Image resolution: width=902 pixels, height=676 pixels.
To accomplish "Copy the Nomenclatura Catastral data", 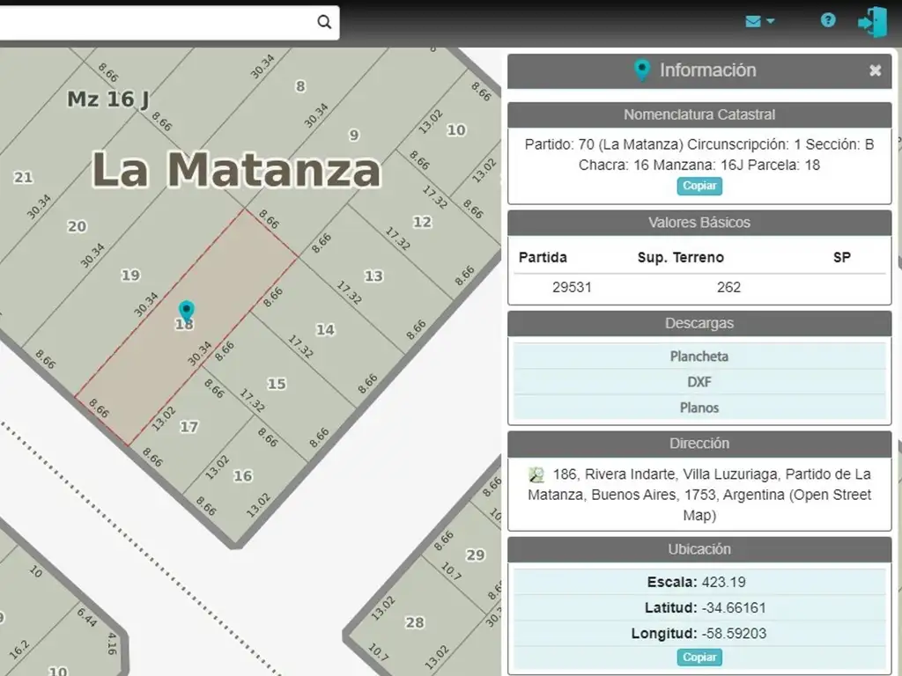I will 699,186.
